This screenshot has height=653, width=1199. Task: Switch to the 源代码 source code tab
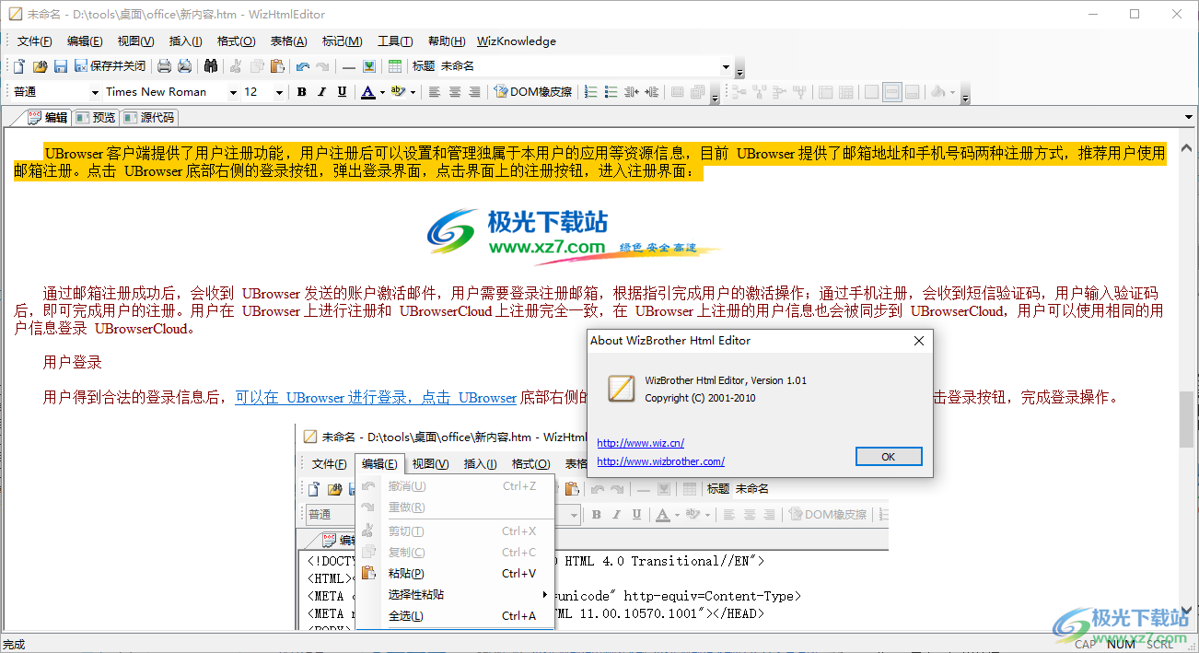click(150, 117)
